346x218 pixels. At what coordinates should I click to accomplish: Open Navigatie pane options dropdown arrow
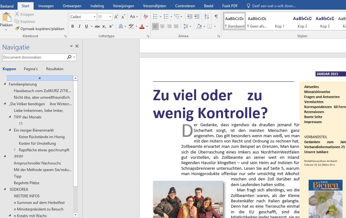71,46
